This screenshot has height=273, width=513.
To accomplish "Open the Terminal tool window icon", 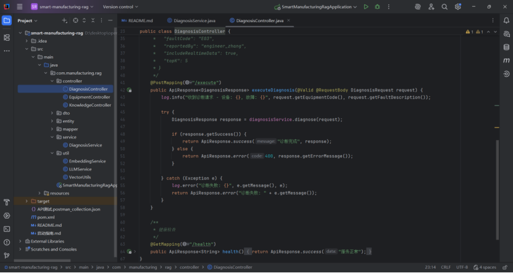I will point(7,229).
